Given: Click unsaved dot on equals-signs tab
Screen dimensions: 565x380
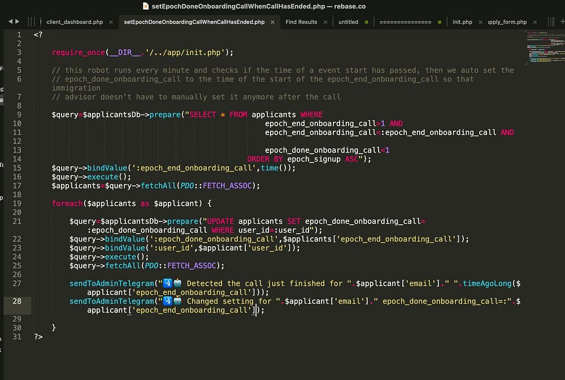Looking at the screenshot, I should [440, 22].
